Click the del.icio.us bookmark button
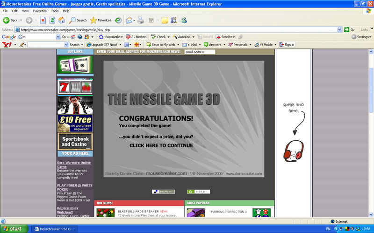 (x=163, y=192)
